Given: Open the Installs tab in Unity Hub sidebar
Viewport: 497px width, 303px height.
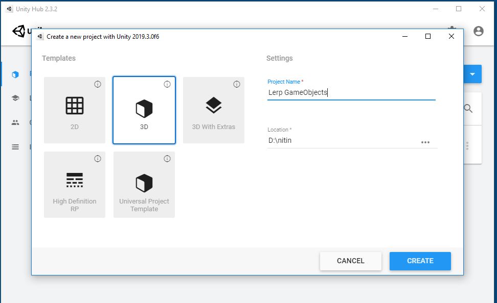Looking at the screenshot, I should coord(15,147).
